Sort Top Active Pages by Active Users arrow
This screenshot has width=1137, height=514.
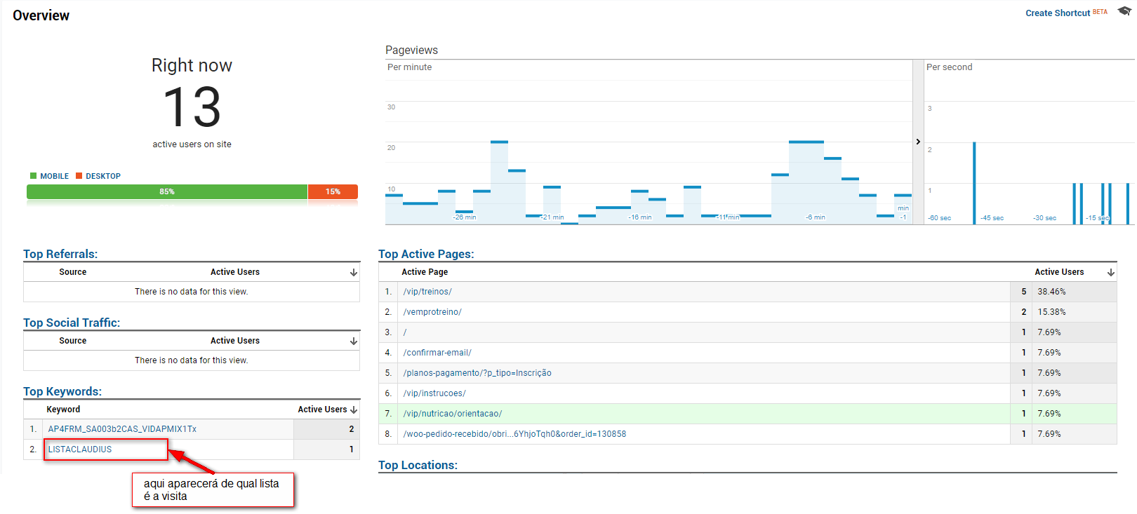point(1111,272)
